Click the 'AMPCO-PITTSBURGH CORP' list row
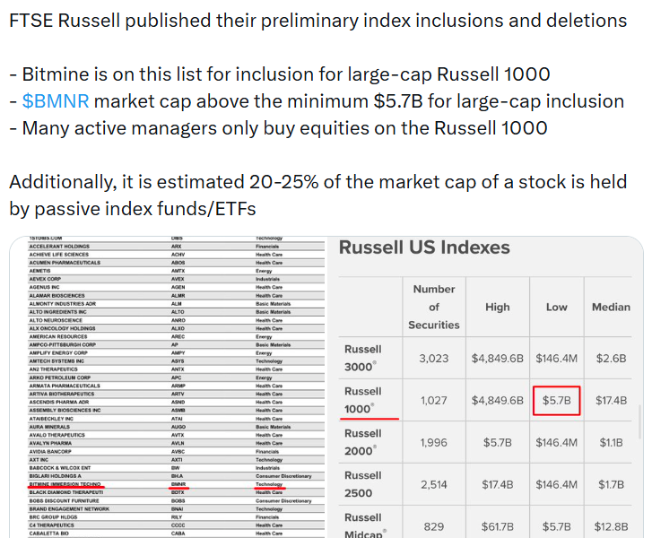Screen dimensions: 652x538 pos(177,344)
